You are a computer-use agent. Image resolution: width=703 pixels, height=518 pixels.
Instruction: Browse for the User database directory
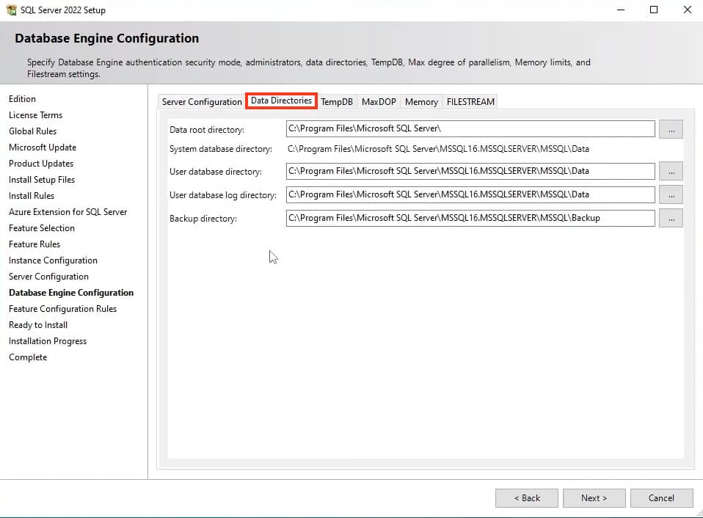click(671, 171)
